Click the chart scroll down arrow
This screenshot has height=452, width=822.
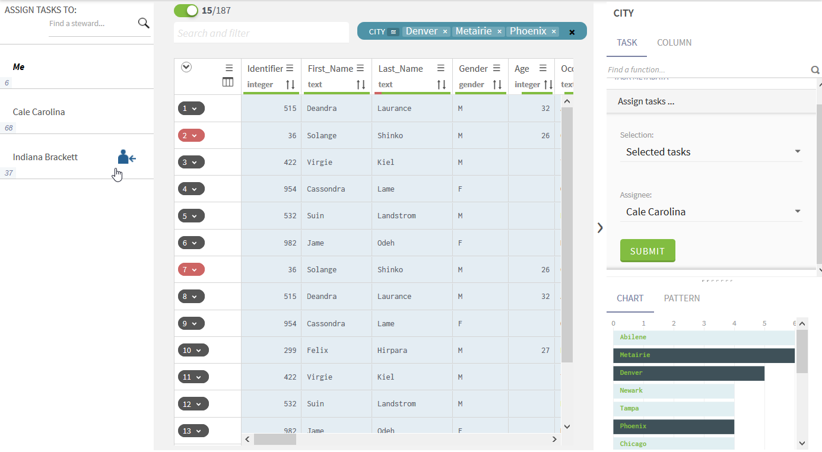[802, 443]
